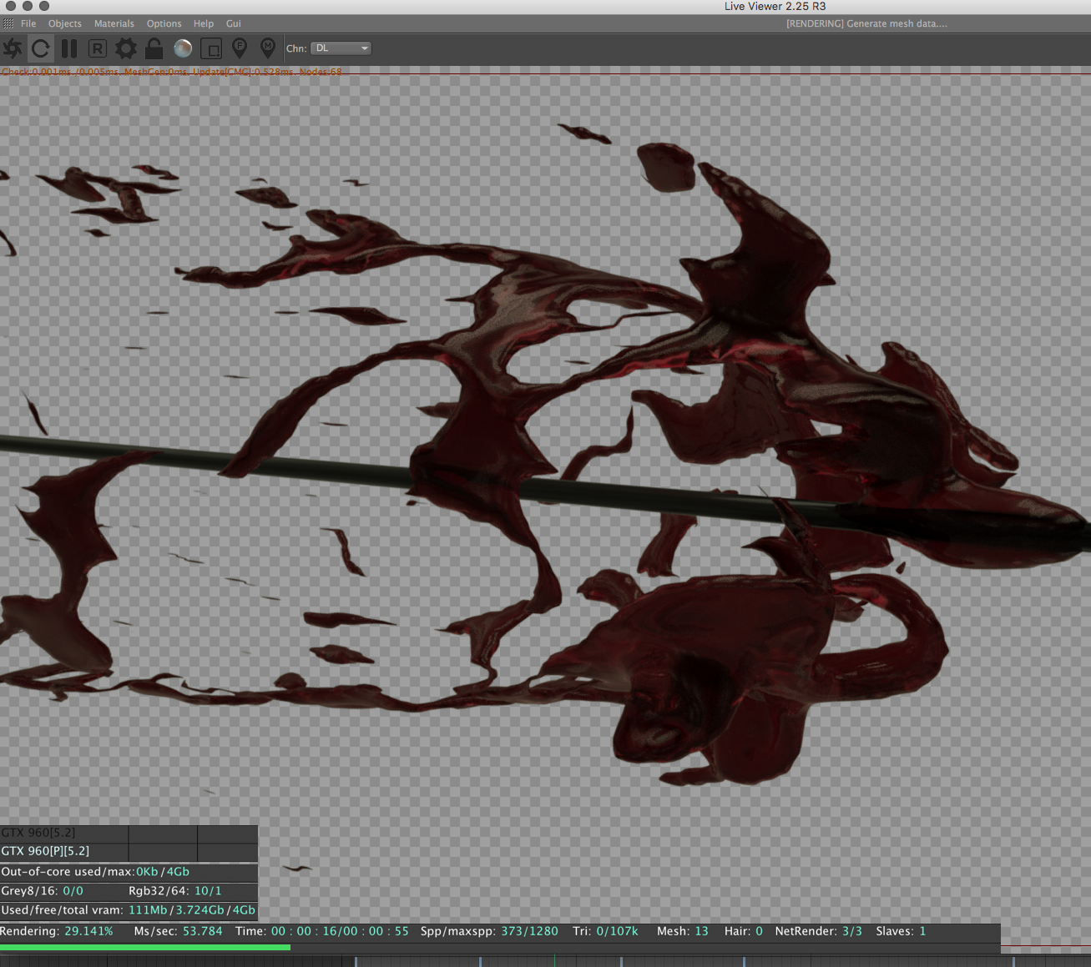
Task: Toggle the resolution lock icon
Action: click(154, 48)
